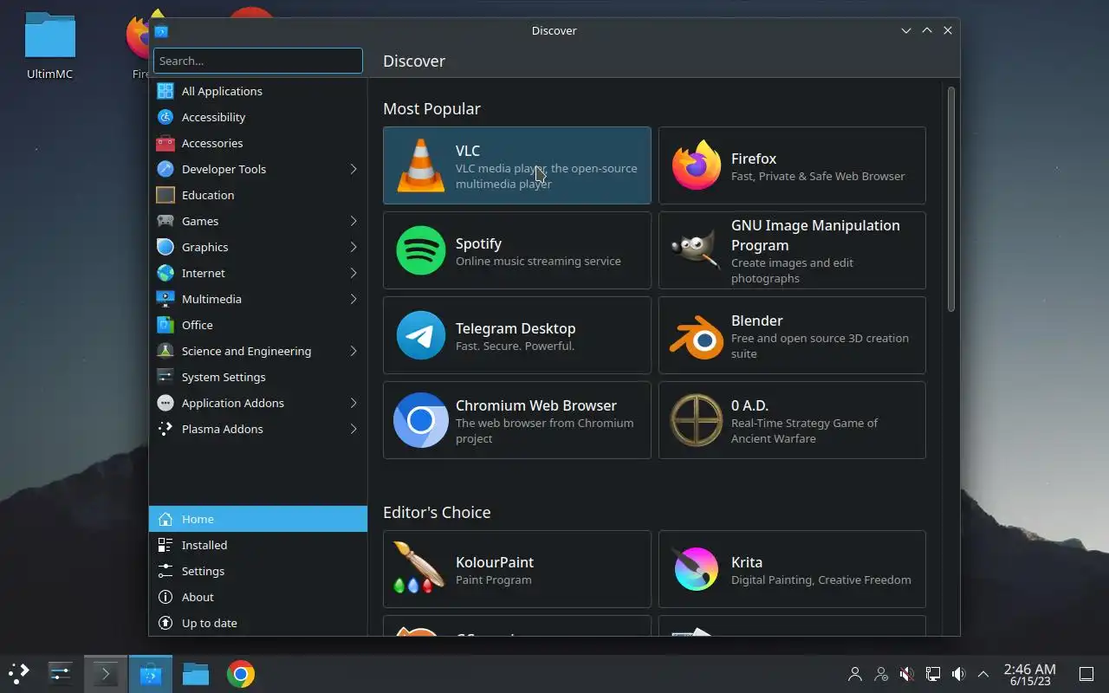Viewport: 1109px width, 693px height.
Task: Open the 0 A.D. game card
Action: 792,420
